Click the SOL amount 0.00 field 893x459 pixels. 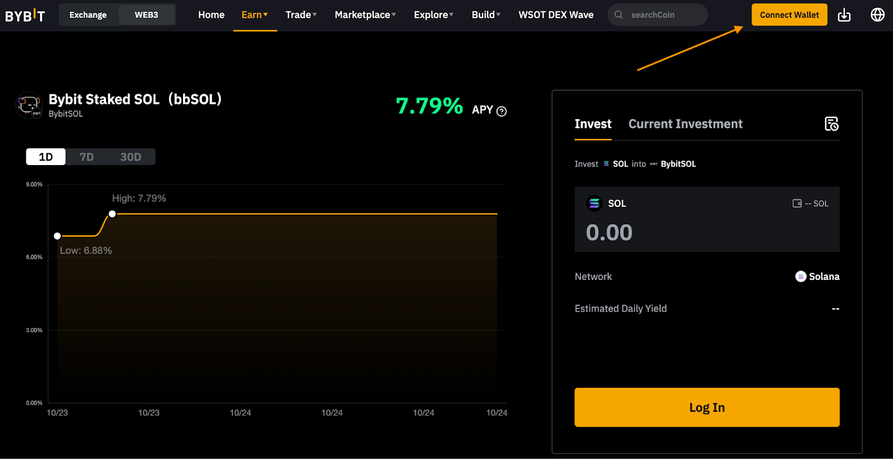pyautogui.click(x=609, y=233)
